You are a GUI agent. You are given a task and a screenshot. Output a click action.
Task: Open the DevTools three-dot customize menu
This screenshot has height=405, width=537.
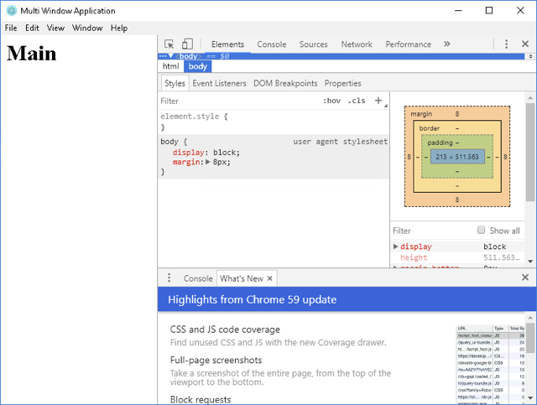click(x=506, y=44)
